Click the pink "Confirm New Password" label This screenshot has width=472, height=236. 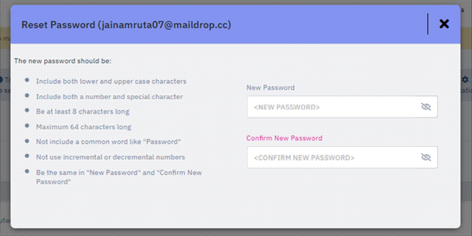pos(284,138)
